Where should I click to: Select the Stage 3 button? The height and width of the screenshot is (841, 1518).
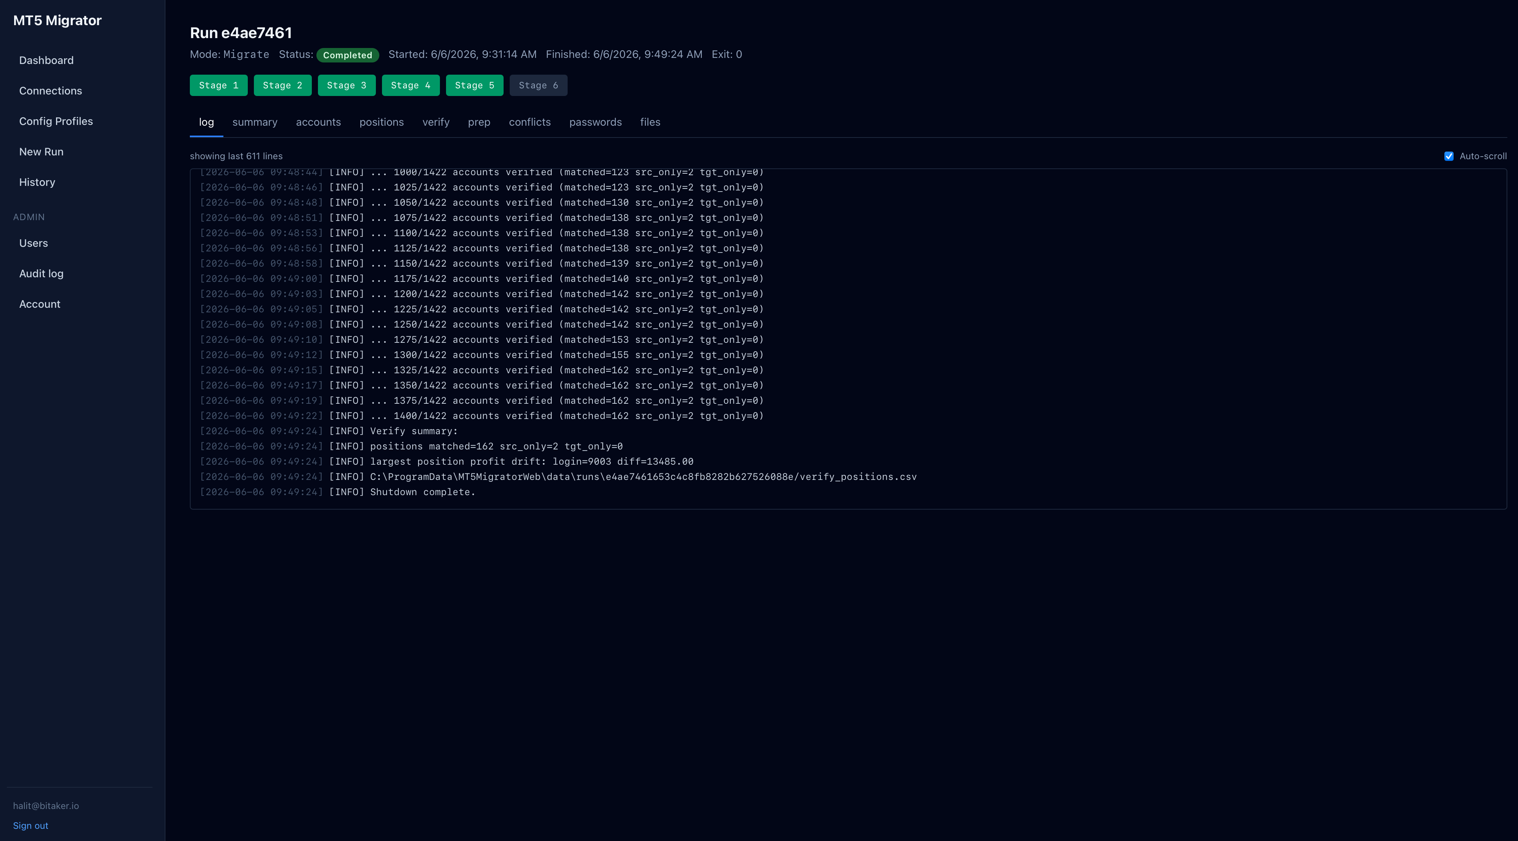coord(347,85)
